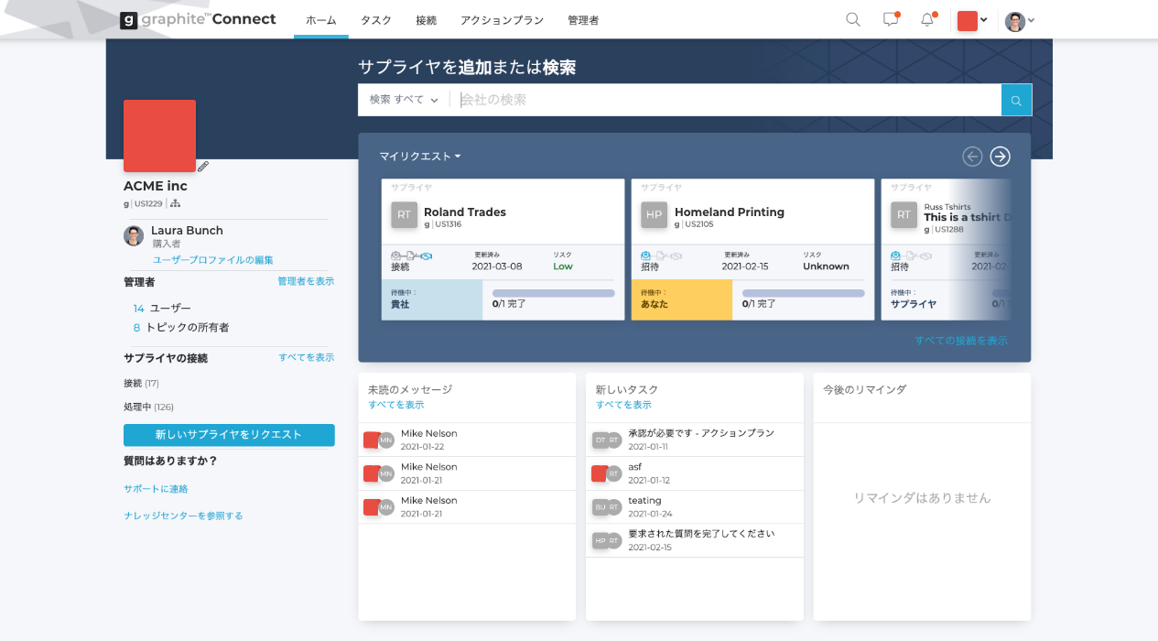Image resolution: width=1158 pixels, height=641 pixels.
Task: Click Low risk on Roland Trades
Action: pos(563,266)
